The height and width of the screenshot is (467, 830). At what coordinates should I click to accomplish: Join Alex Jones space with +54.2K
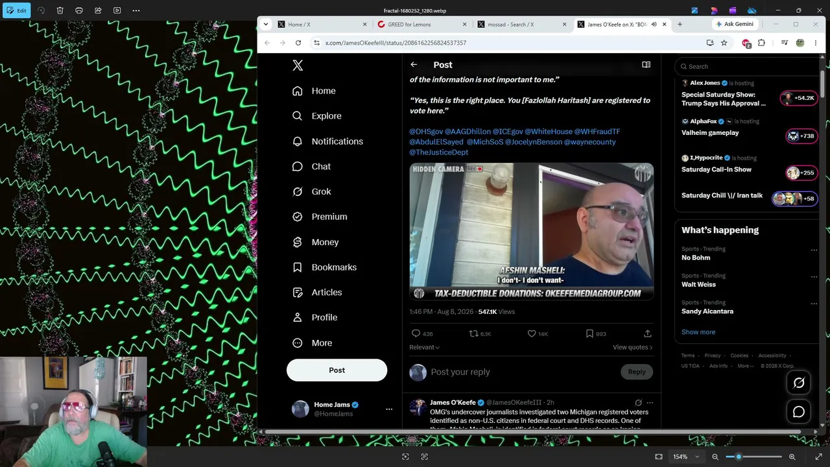[x=799, y=99]
